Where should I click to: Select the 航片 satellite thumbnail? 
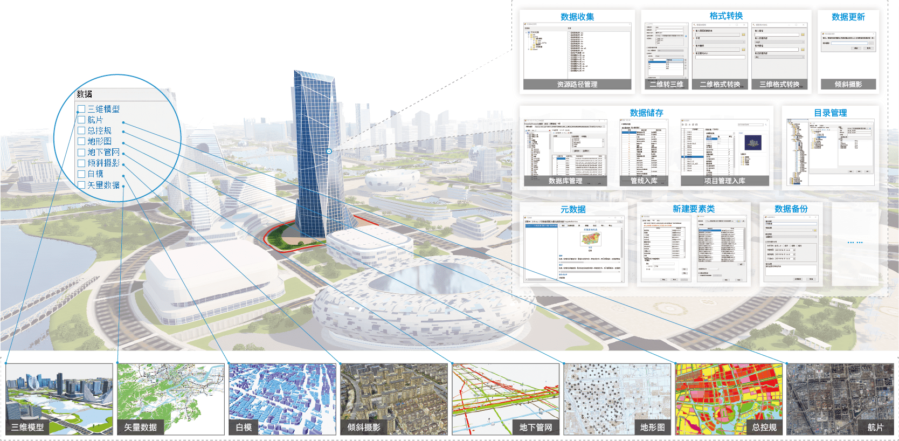(840, 399)
